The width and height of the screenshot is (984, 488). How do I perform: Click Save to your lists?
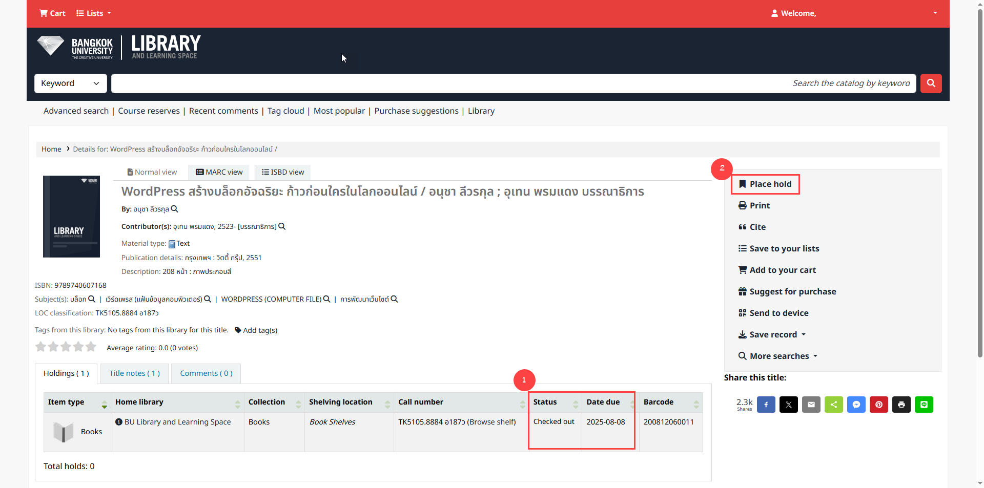pos(778,248)
